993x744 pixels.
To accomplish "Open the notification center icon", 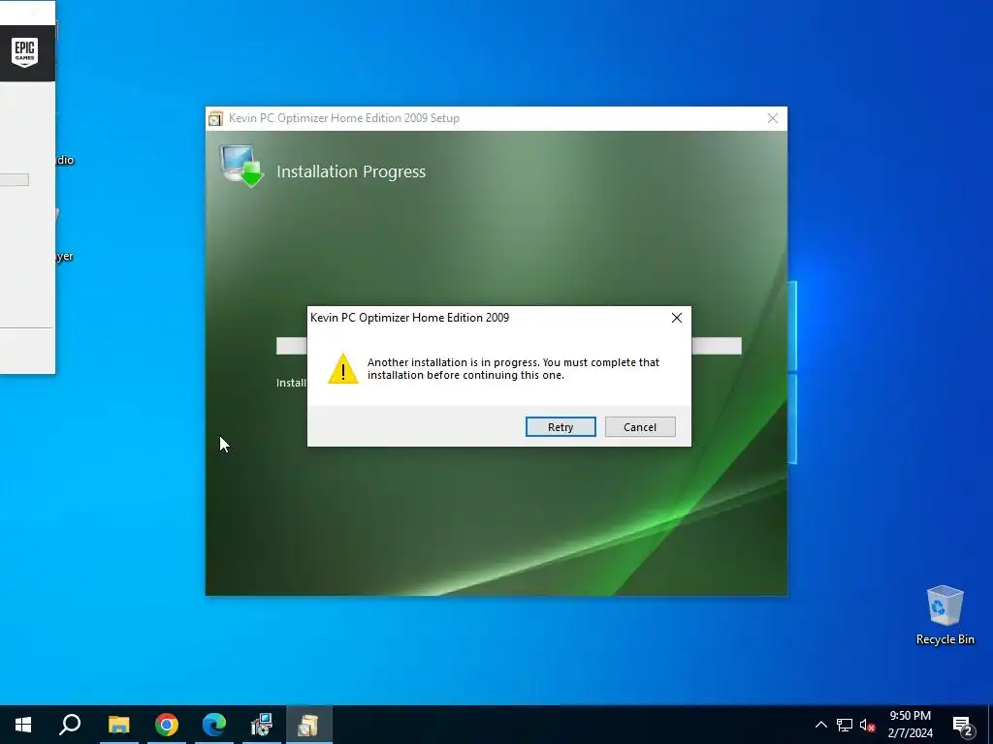I will pyautogui.click(x=963, y=726).
